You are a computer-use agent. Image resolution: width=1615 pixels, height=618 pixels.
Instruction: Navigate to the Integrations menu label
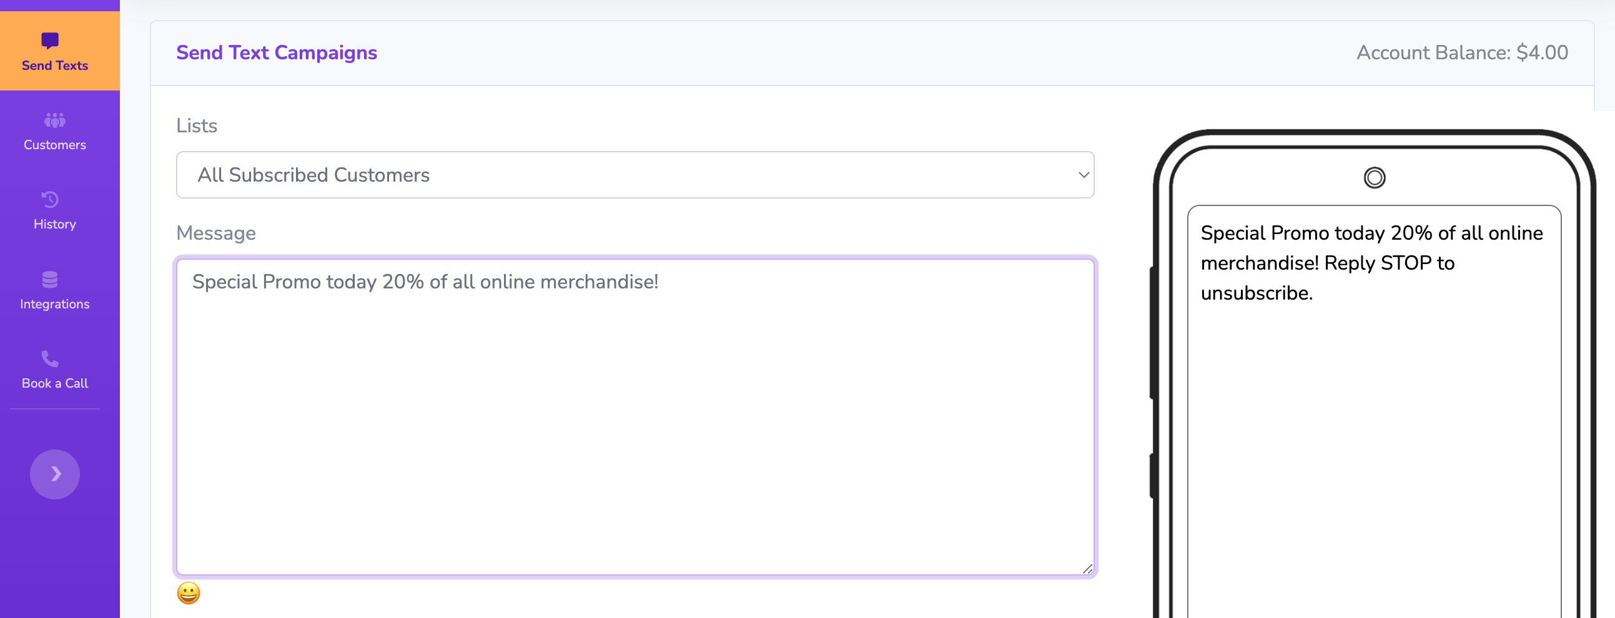point(54,304)
